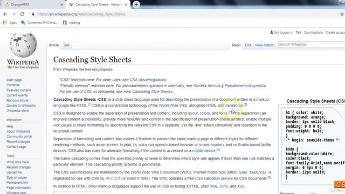Close the Cascading Style Sheets tab

pos(126,5)
